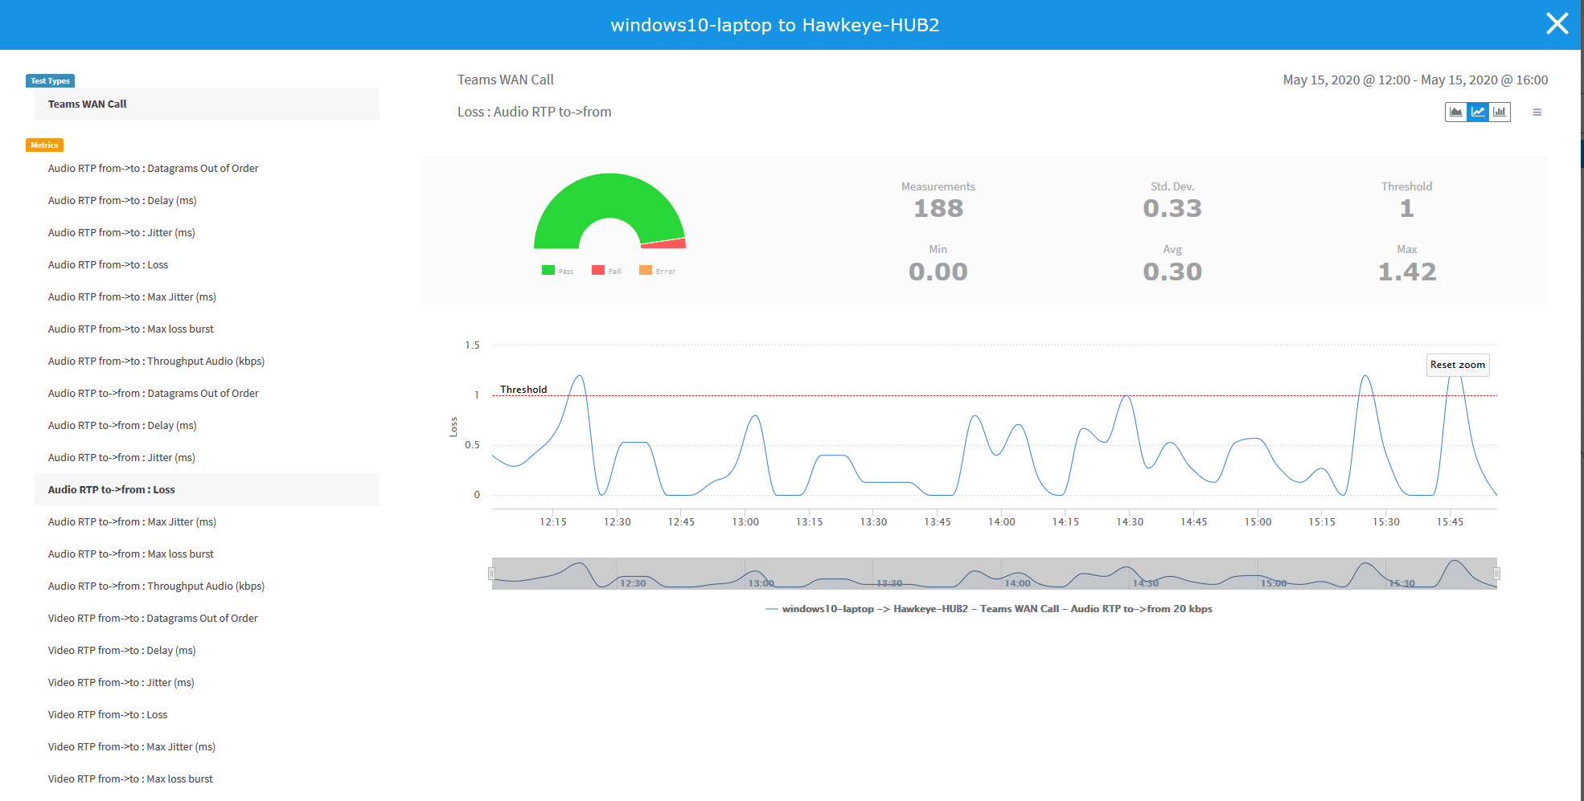Screen dimensions: 1584x801
Task: Click the Std. Dev. value 0.33
Action: pos(1172,208)
